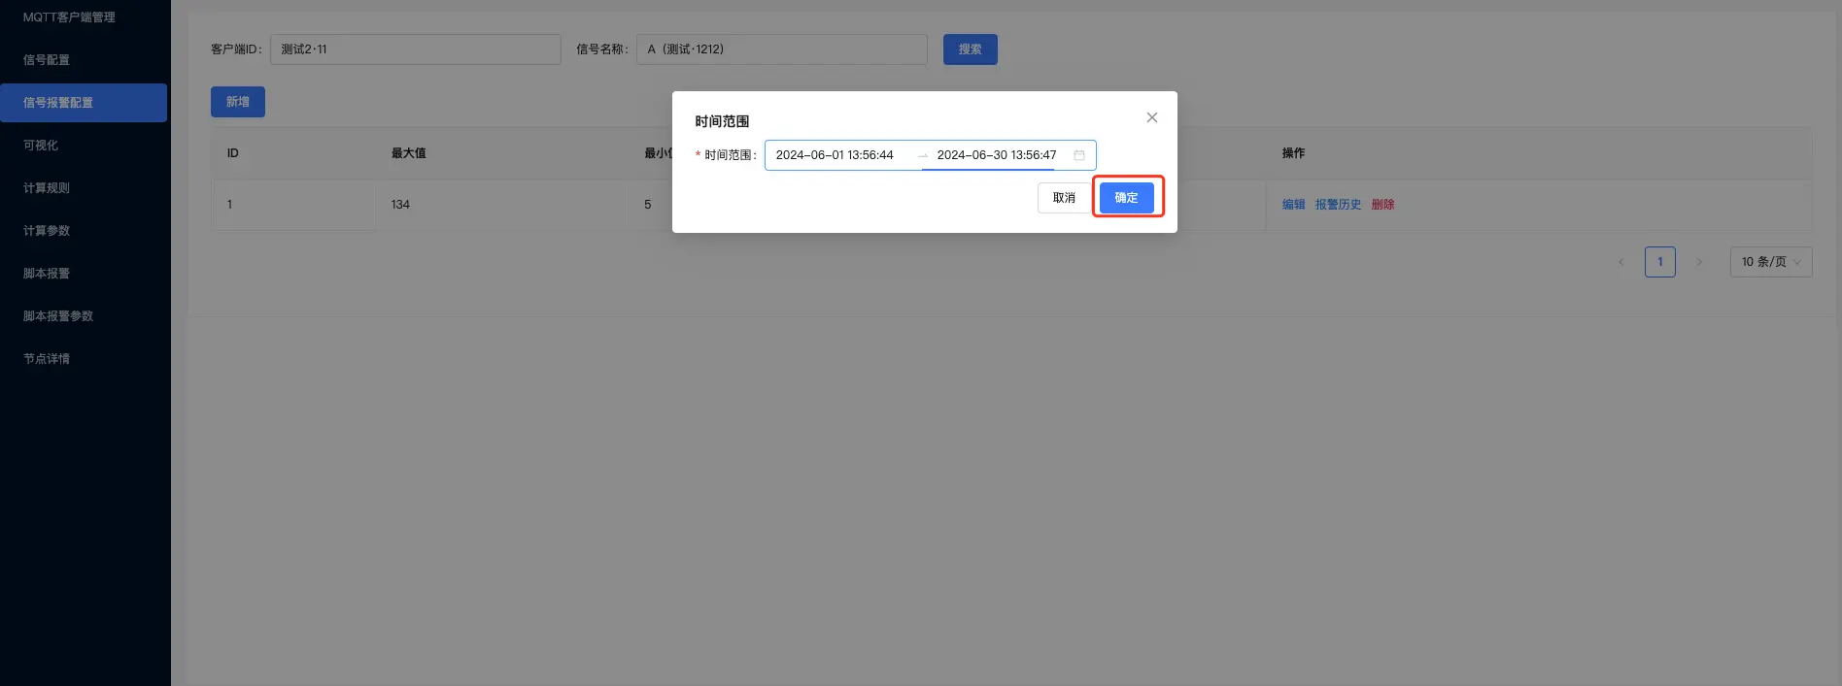The width and height of the screenshot is (1842, 686).
Task: Click the previous page arrow
Action: (x=1620, y=262)
